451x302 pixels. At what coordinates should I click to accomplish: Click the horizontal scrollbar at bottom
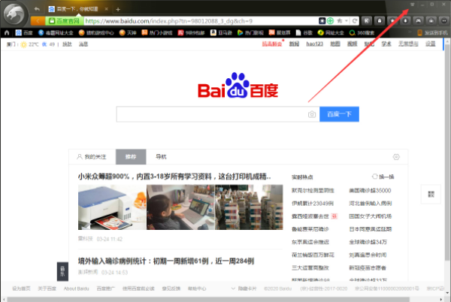[208, 300]
